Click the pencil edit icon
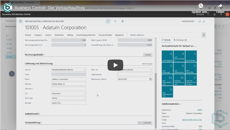 108,21
